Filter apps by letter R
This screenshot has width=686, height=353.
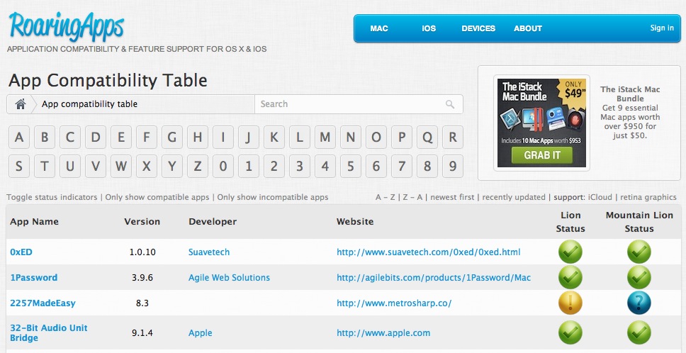[x=453, y=138]
